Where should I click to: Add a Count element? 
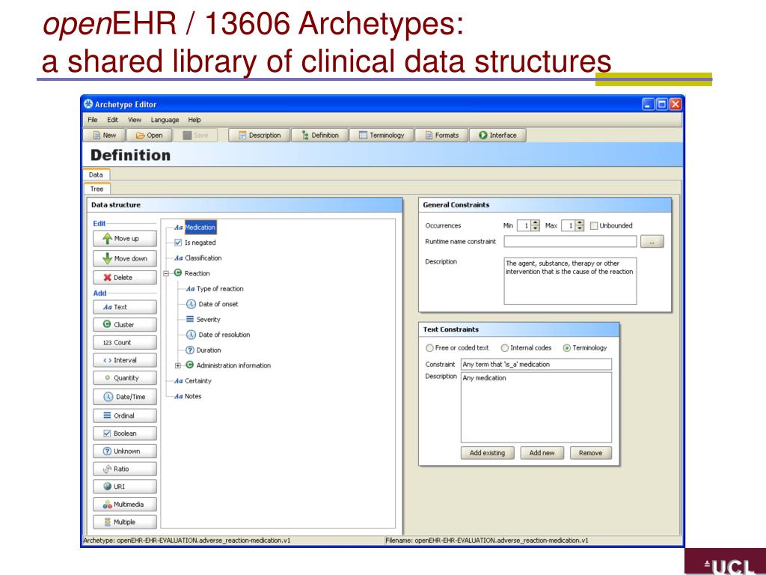point(125,342)
